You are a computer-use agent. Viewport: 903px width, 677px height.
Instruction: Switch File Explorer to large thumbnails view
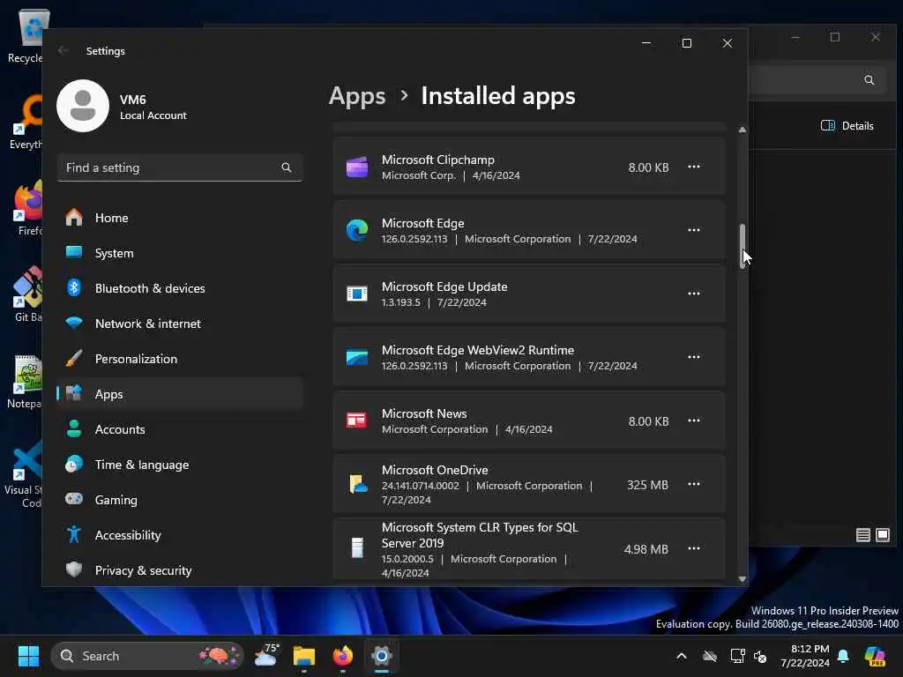point(882,535)
